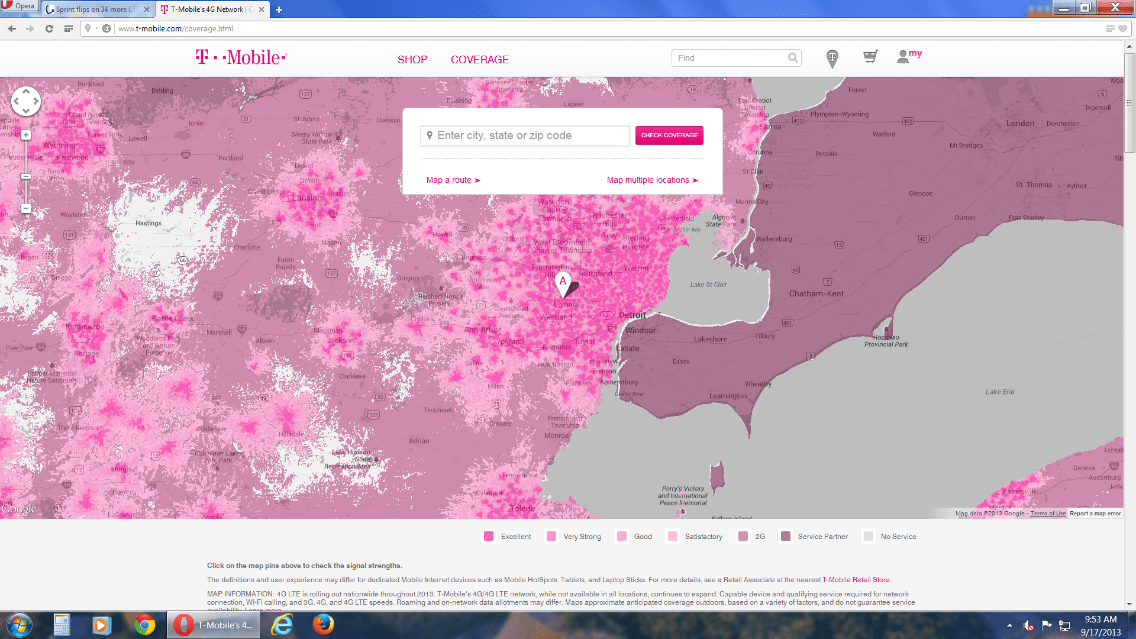1136x639 pixels.
Task: Click the city, state or zip code field
Action: click(525, 135)
